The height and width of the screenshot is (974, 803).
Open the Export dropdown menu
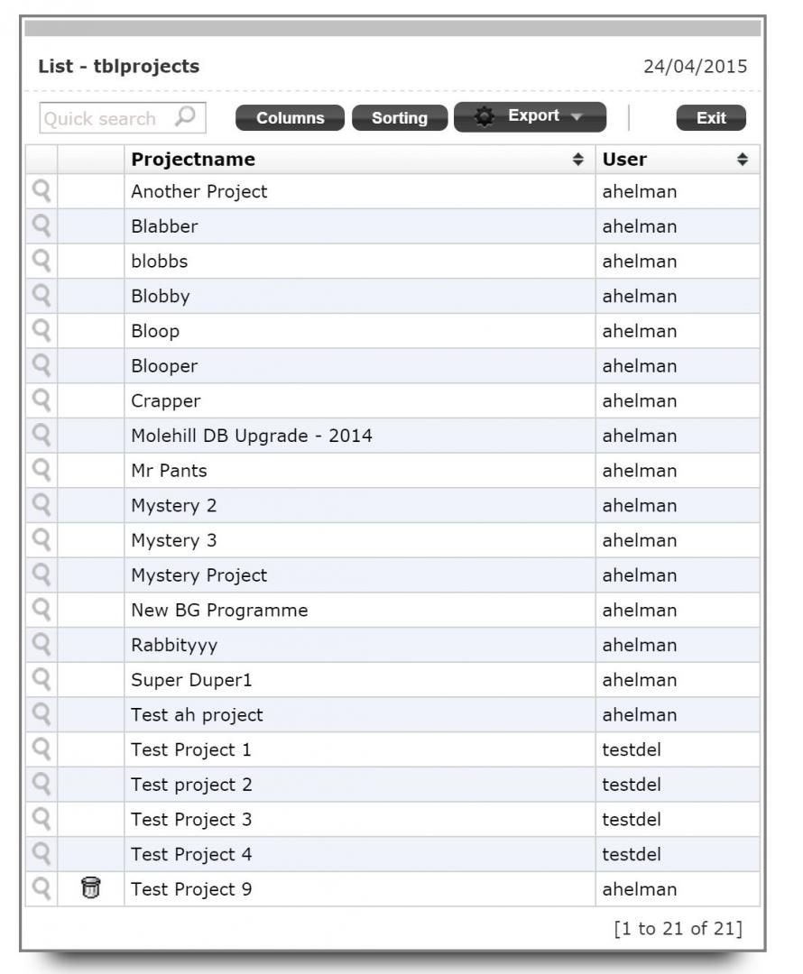pyautogui.click(x=531, y=117)
